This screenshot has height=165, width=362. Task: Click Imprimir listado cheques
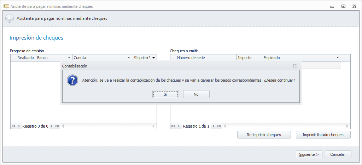[323, 135]
